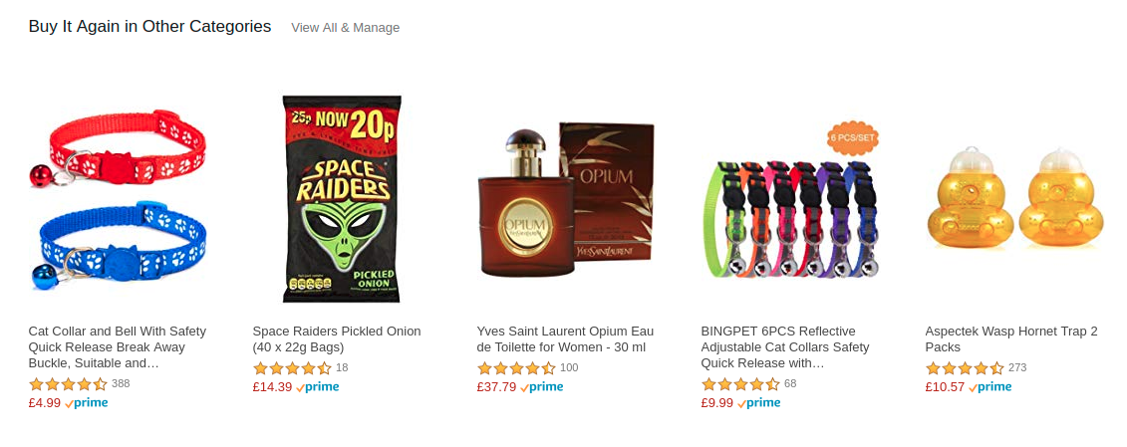Click star rating of Cat Collar and Bell

coord(69,383)
